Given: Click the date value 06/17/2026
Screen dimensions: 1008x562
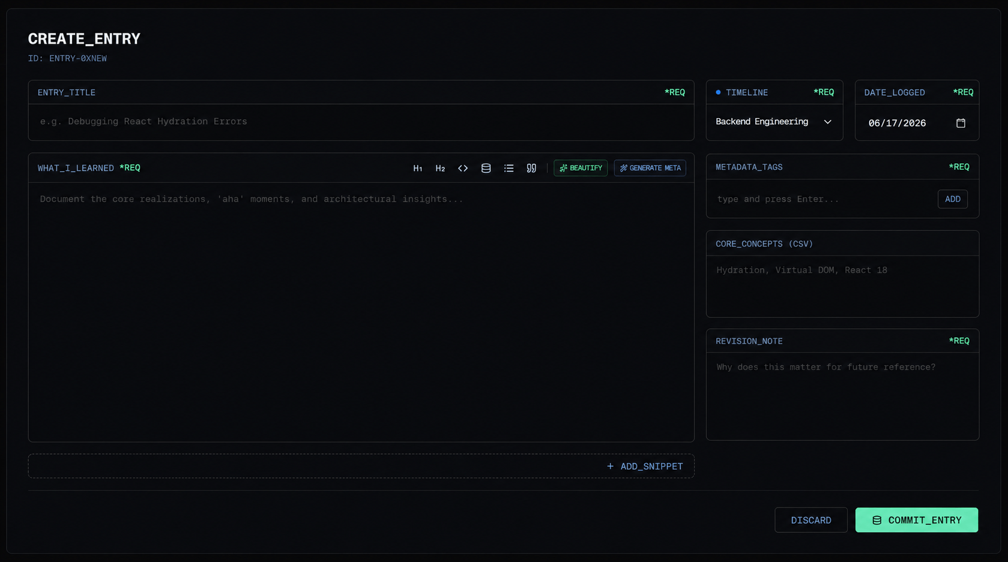Looking at the screenshot, I should 897,123.
